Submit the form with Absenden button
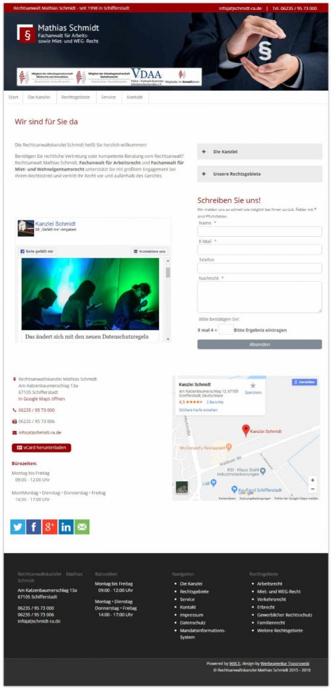Viewport: 331px width, 689px height. pyautogui.click(x=260, y=345)
